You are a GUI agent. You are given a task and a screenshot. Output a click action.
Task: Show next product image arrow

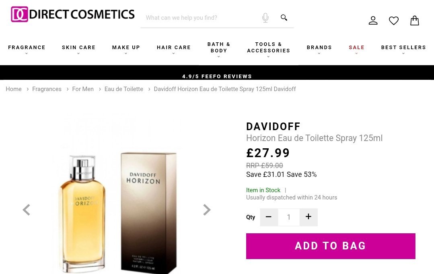pos(207,210)
